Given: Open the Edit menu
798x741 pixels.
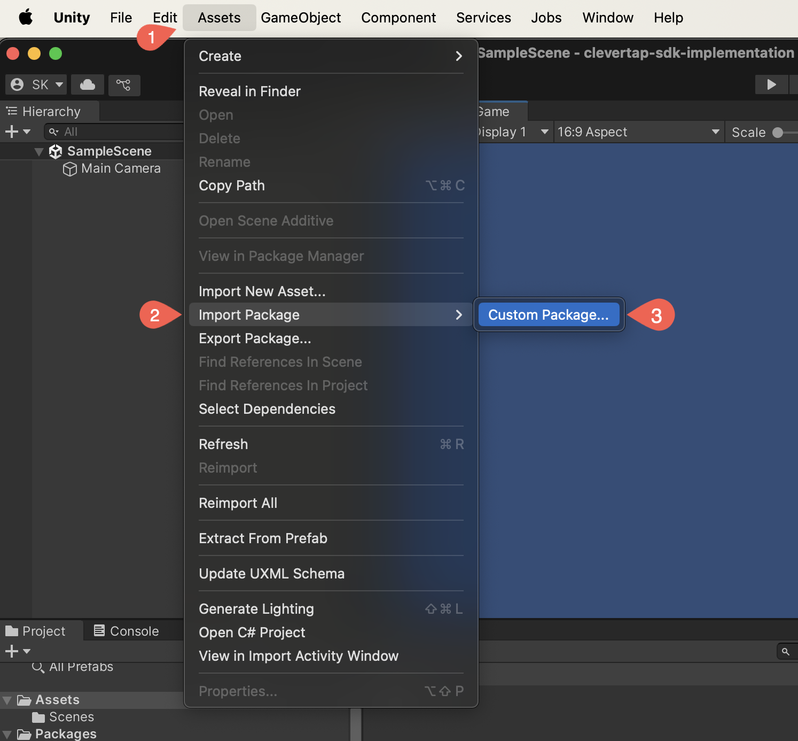Looking at the screenshot, I should click(165, 18).
